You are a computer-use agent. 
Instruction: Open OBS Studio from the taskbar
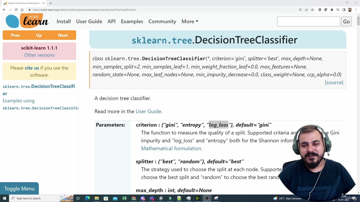point(207,198)
